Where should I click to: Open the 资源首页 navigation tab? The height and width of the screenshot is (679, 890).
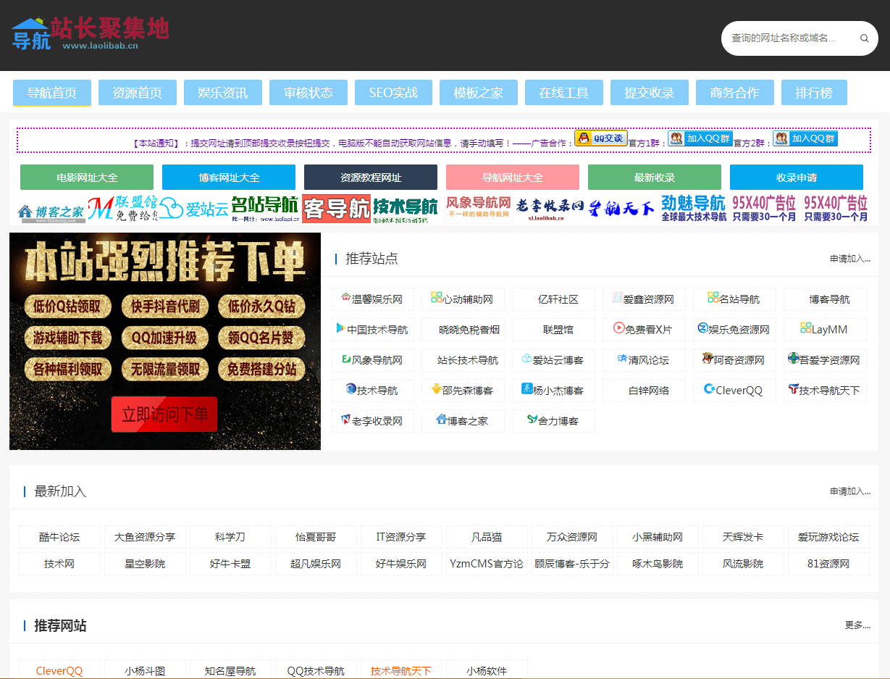click(137, 93)
